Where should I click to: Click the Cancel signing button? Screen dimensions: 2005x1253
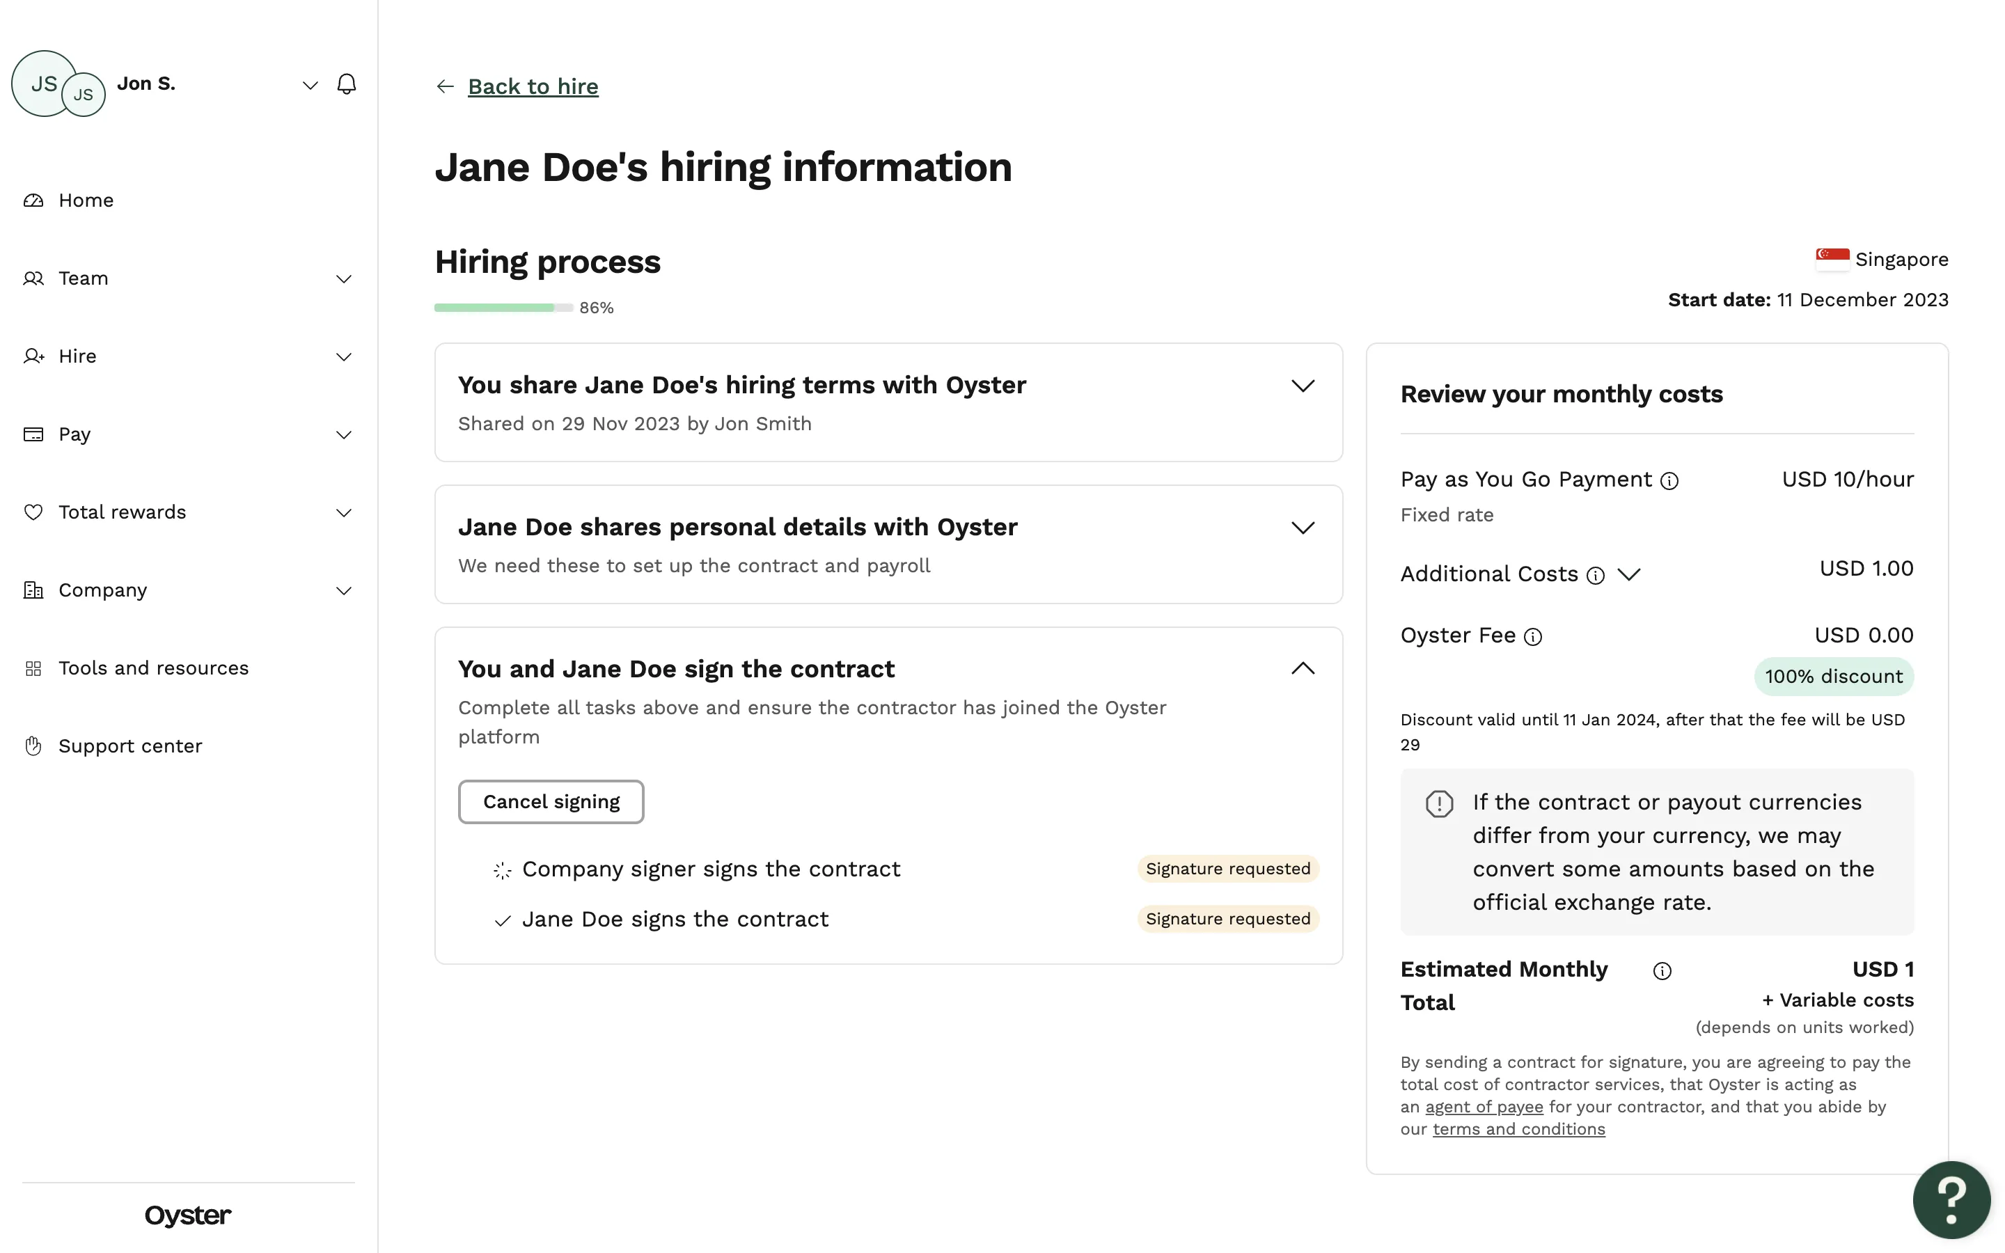[x=551, y=801]
